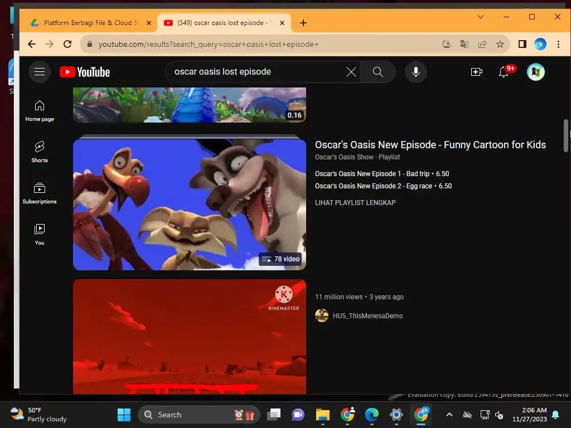Start voice search with the microphone

tap(415, 72)
